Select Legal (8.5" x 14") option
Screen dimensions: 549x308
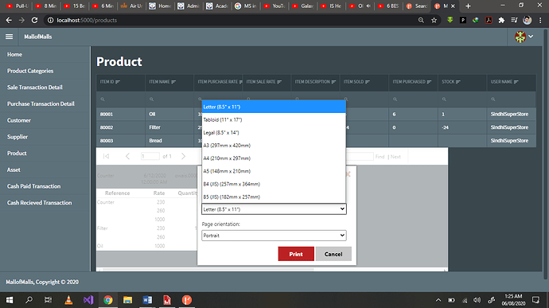coord(274,132)
